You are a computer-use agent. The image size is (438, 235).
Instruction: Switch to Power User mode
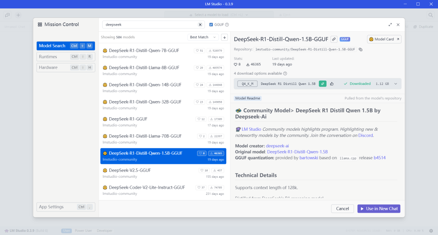click(x=83, y=231)
